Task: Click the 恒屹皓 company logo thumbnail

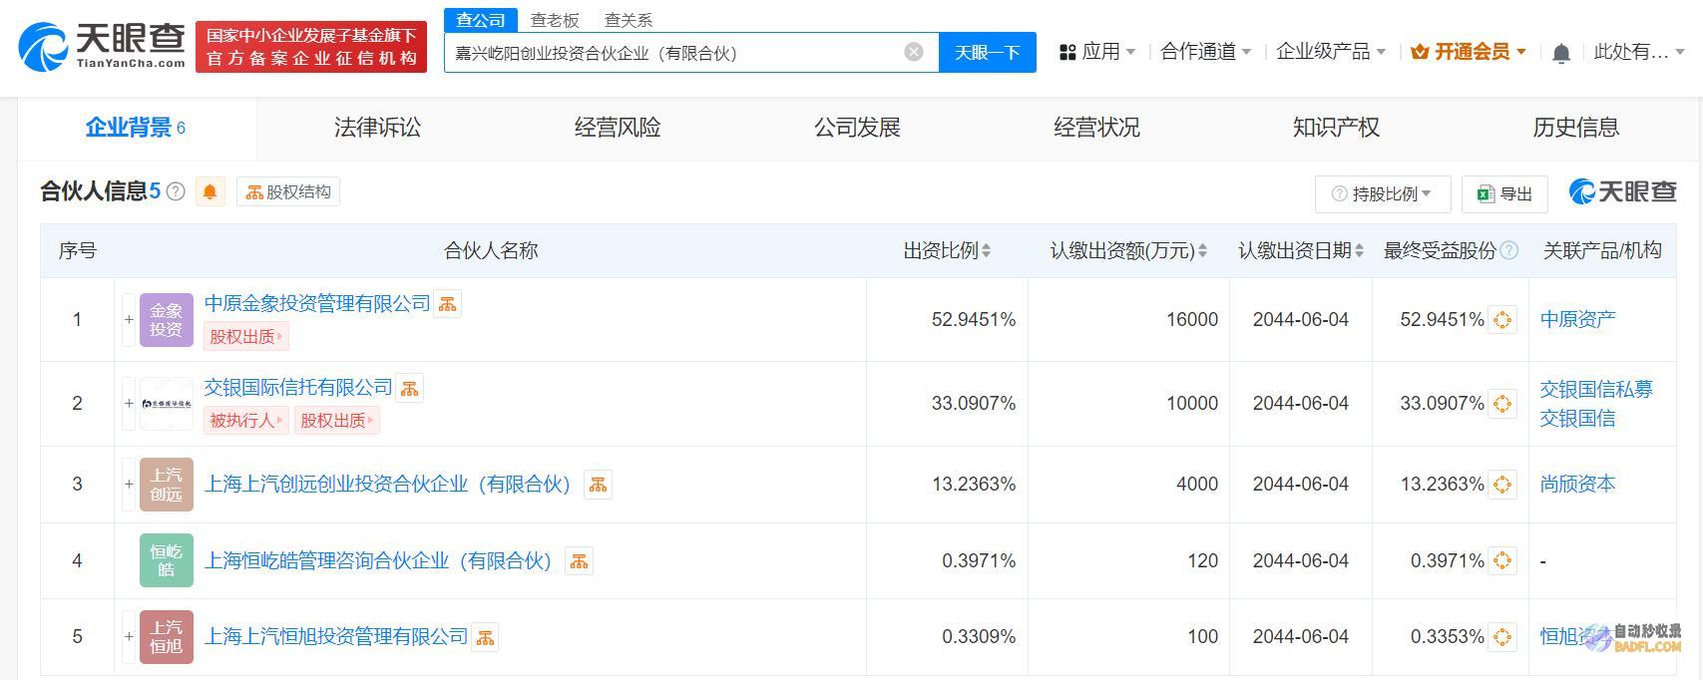Action: (x=167, y=560)
